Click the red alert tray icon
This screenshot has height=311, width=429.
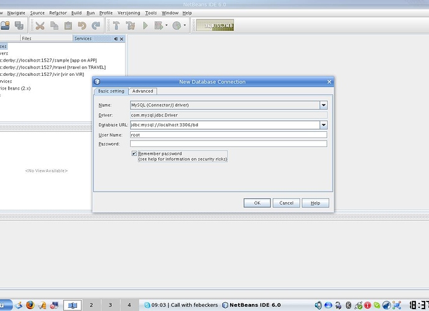(x=367, y=305)
